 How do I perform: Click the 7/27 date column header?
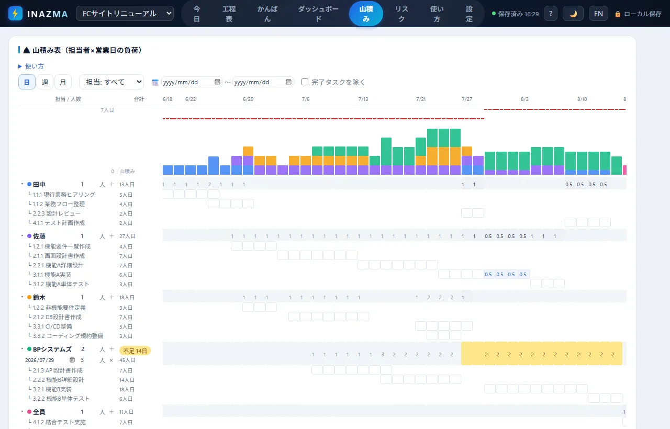tap(467, 99)
